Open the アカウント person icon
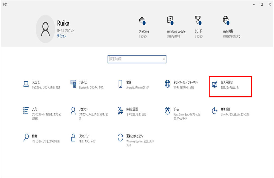The image size is (274, 178). (x=73, y=110)
